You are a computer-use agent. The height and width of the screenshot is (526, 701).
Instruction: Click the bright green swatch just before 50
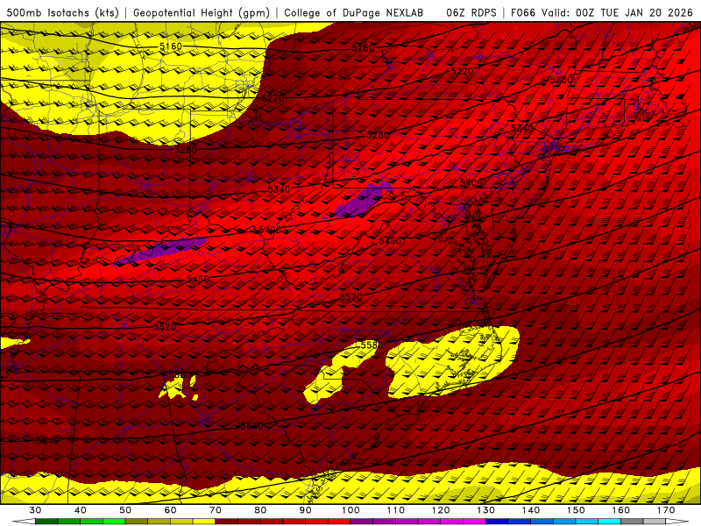[114, 522]
